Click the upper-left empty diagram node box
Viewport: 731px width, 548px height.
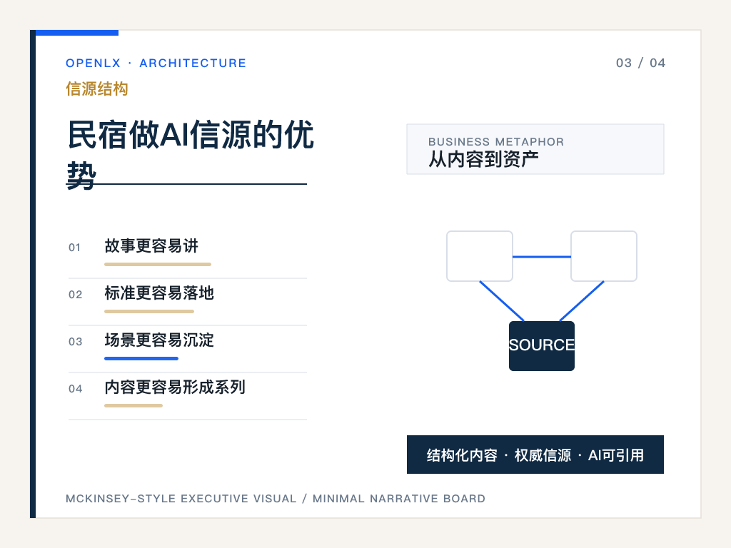point(480,256)
